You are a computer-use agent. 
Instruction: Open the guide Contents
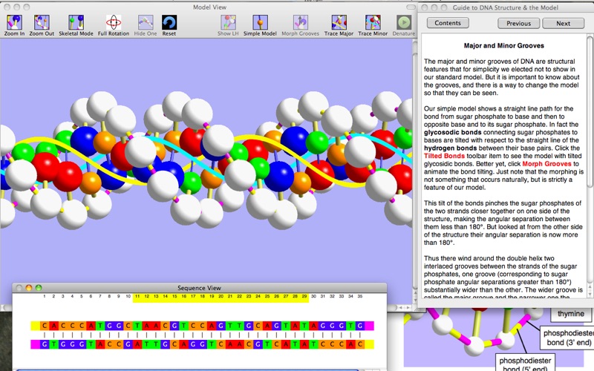coord(448,23)
